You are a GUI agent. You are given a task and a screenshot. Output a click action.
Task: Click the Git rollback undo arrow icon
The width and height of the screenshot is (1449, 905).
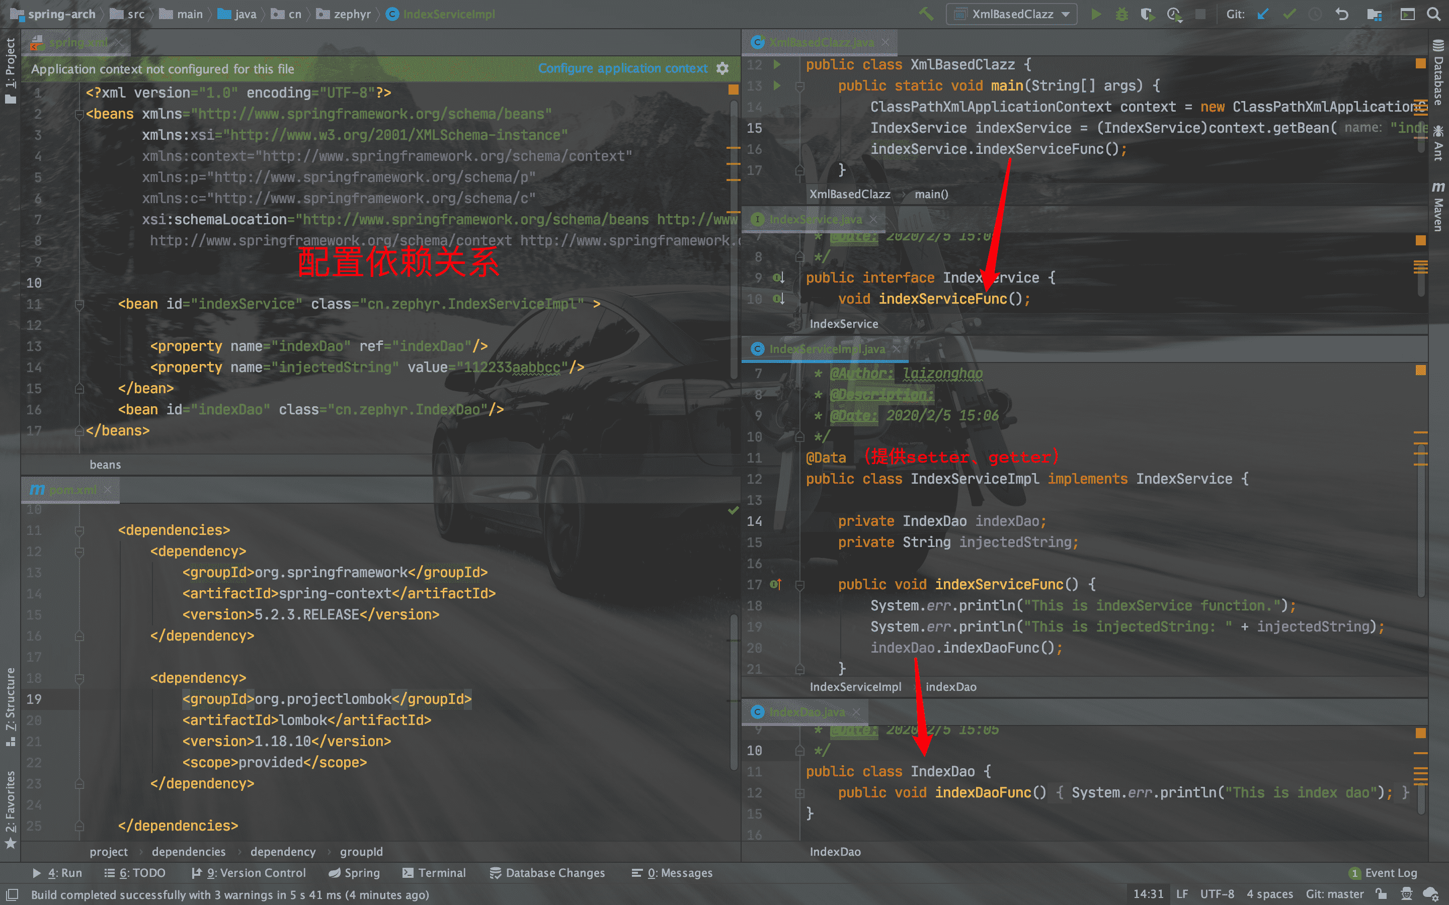pos(1342,14)
